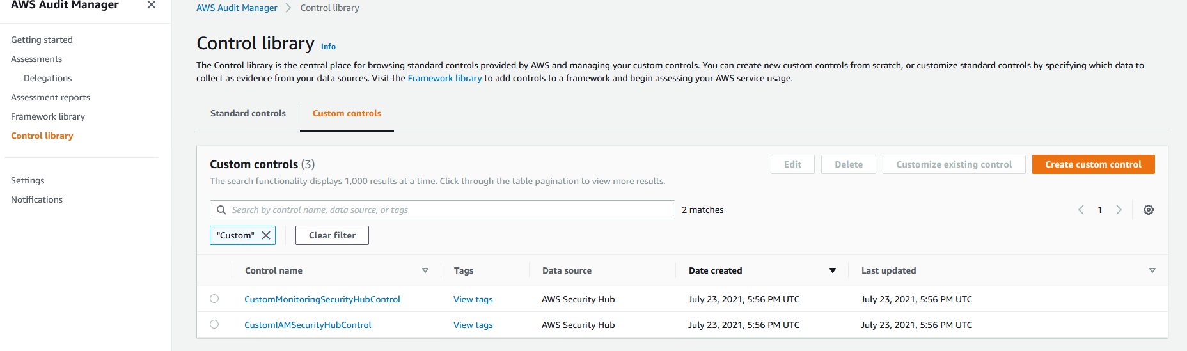Click the Edit button
Image resolution: width=1187 pixels, height=351 pixels.
pos(792,164)
